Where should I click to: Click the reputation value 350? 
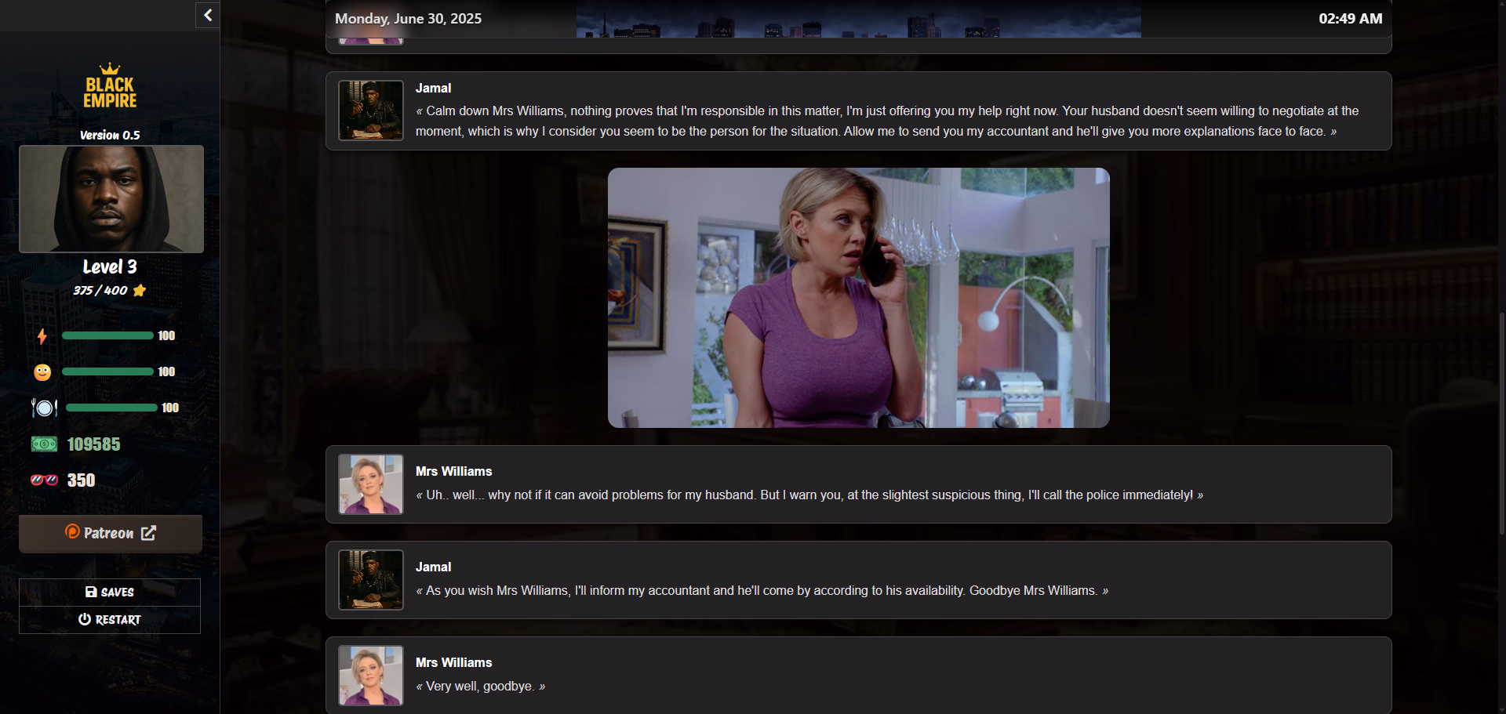[81, 480]
